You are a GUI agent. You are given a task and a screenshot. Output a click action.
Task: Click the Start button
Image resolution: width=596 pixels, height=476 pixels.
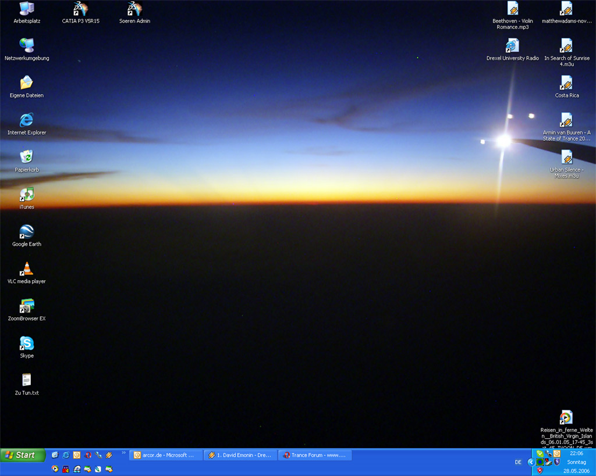click(x=23, y=455)
